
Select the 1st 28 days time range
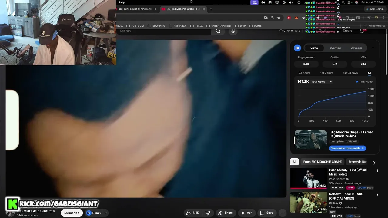coord(350,73)
